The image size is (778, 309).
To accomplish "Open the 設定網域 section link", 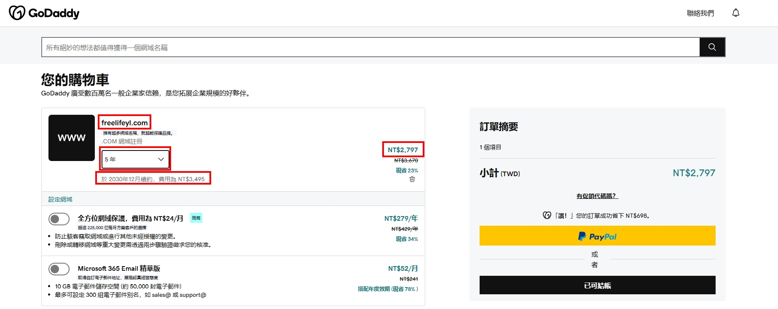I will [x=60, y=199].
